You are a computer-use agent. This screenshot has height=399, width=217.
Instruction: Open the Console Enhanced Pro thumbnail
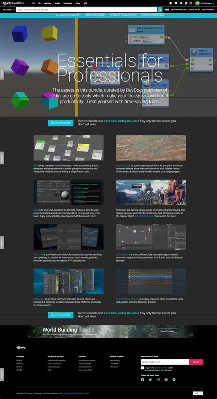[151, 281]
